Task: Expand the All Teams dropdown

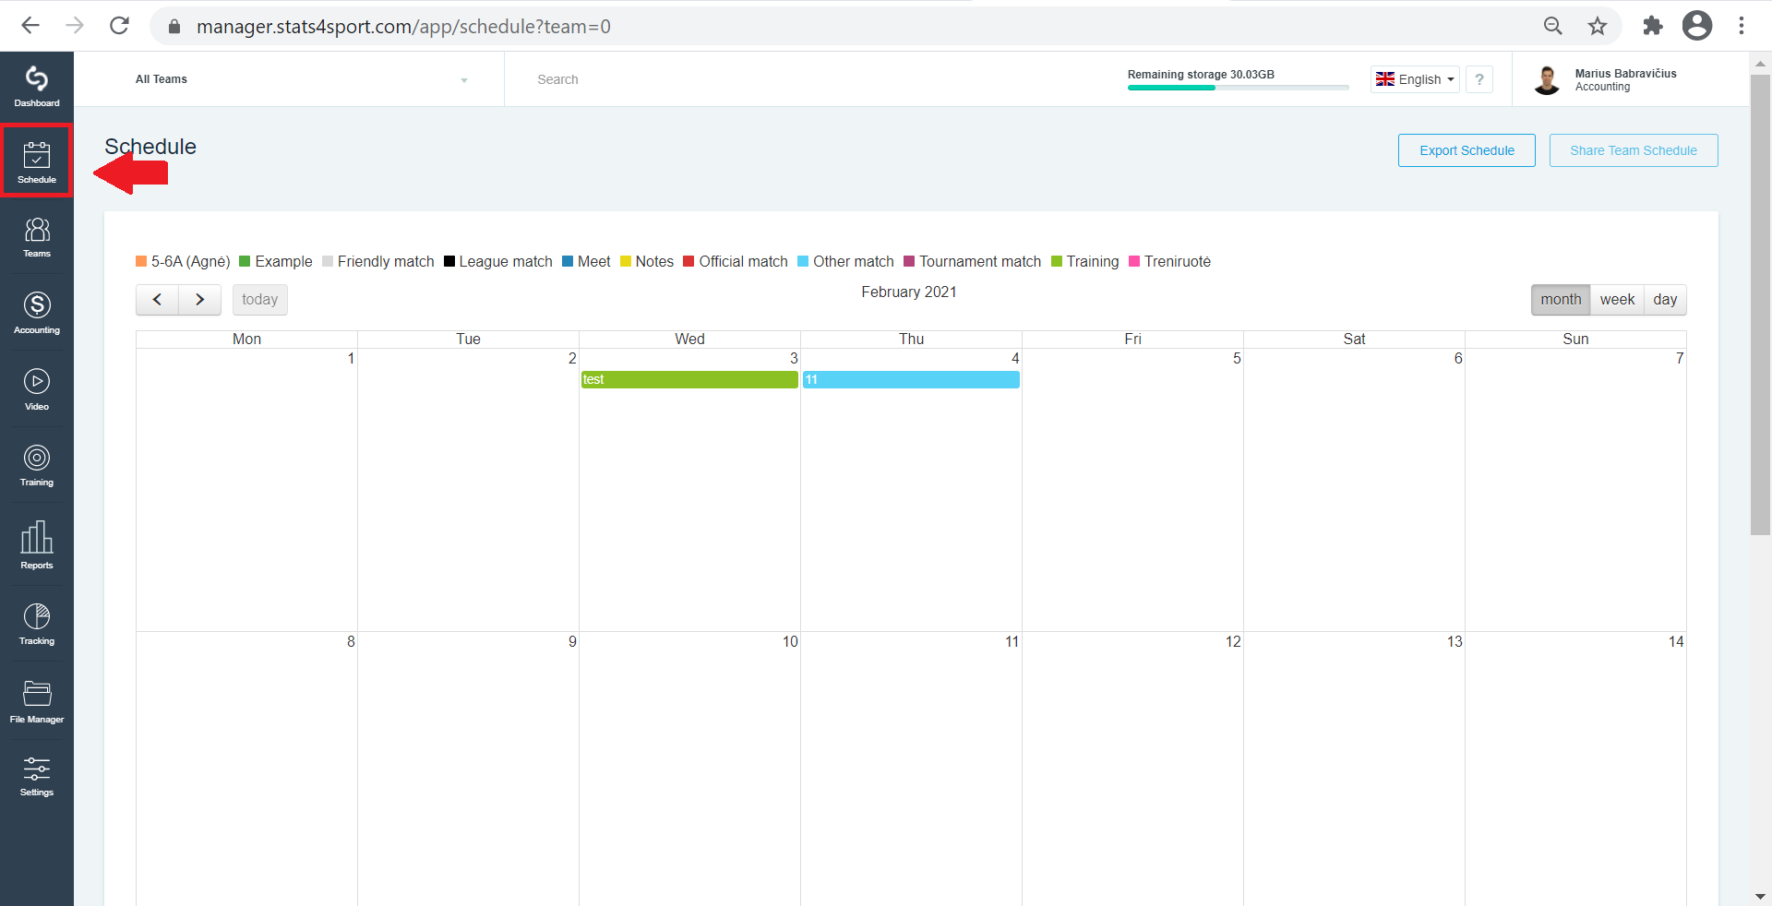Action: coord(302,79)
